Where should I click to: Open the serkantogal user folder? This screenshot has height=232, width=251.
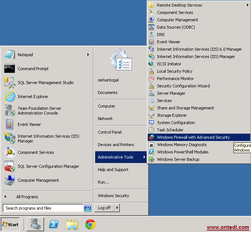click(108, 80)
